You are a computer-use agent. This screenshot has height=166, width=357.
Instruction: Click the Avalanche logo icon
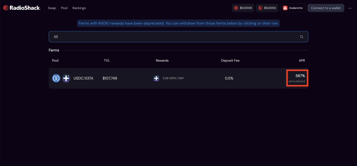coord(285,8)
